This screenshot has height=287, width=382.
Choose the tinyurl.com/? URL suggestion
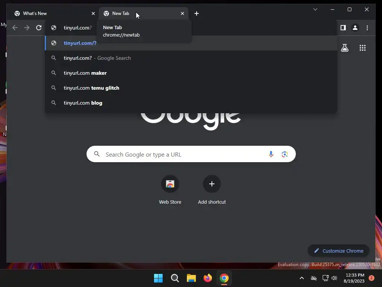pos(191,43)
